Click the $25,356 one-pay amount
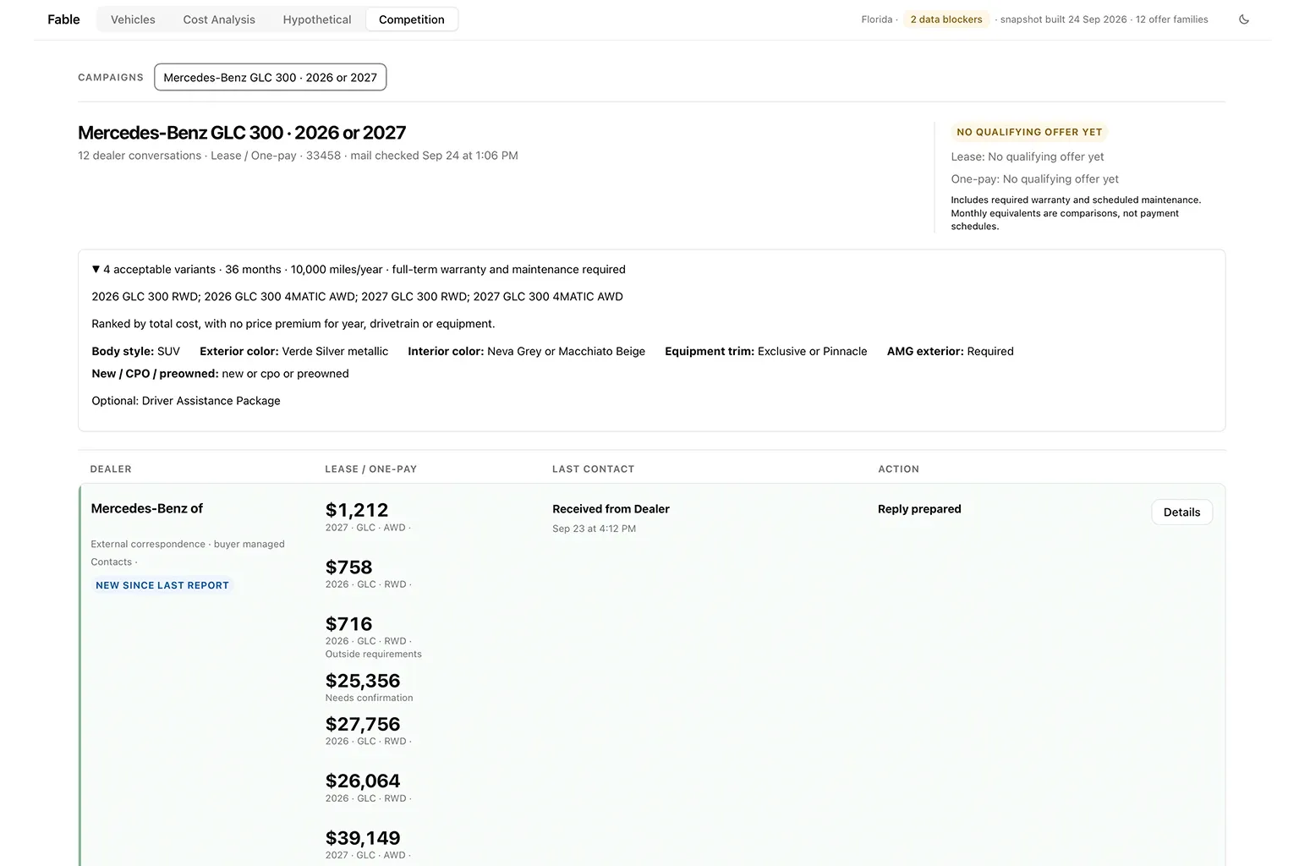This screenshot has width=1299, height=866. pos(363,680)
